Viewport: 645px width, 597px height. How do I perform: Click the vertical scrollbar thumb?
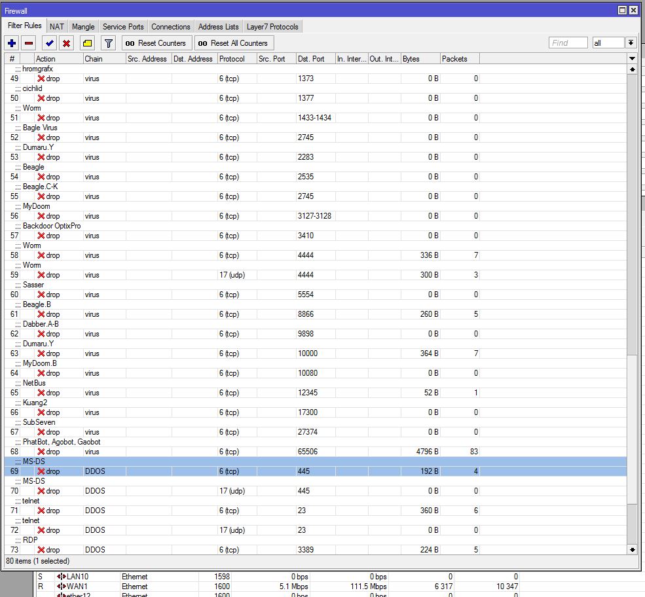click(633, 428)
